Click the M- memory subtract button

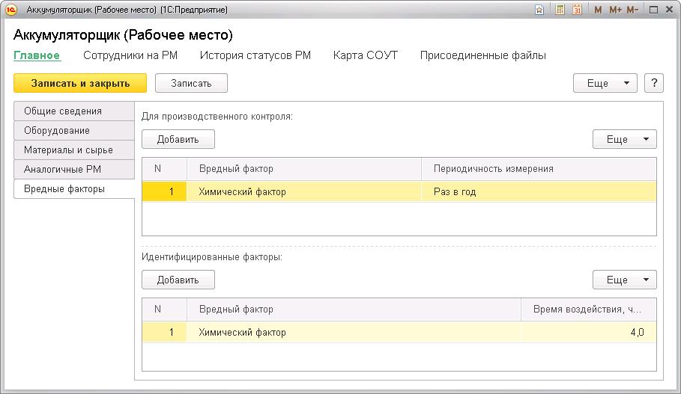point(632,10)
